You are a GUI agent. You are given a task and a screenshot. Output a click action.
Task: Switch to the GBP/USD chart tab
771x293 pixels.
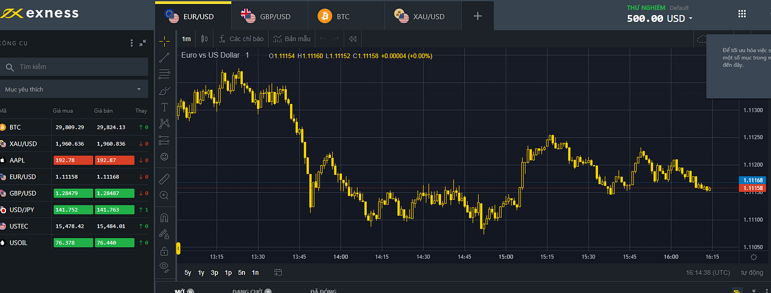[x=269, y=16]
